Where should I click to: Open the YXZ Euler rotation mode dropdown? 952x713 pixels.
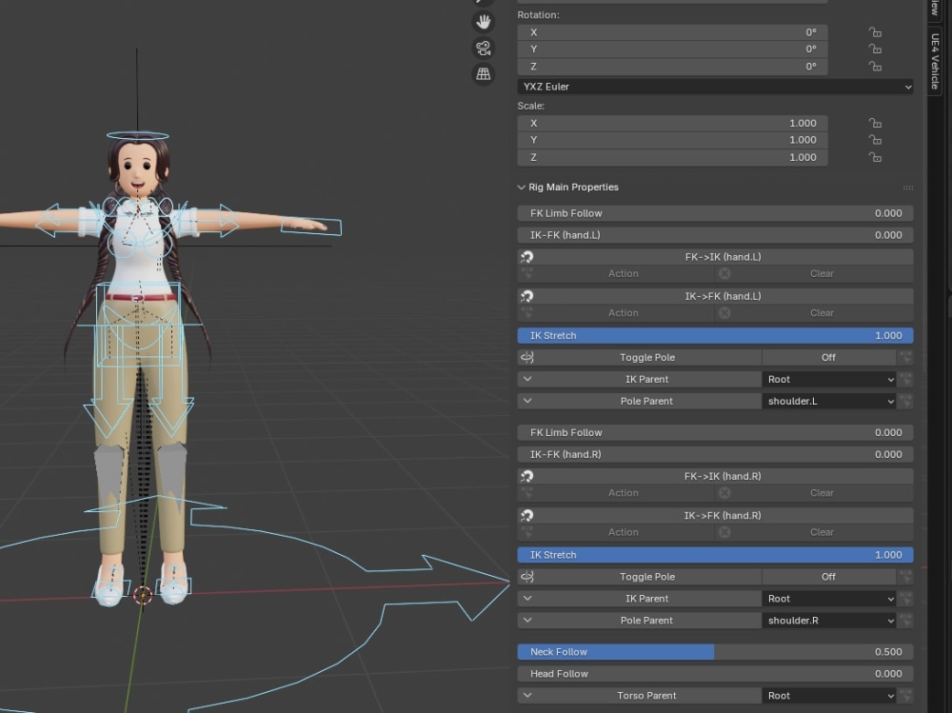tap(715, 87)
